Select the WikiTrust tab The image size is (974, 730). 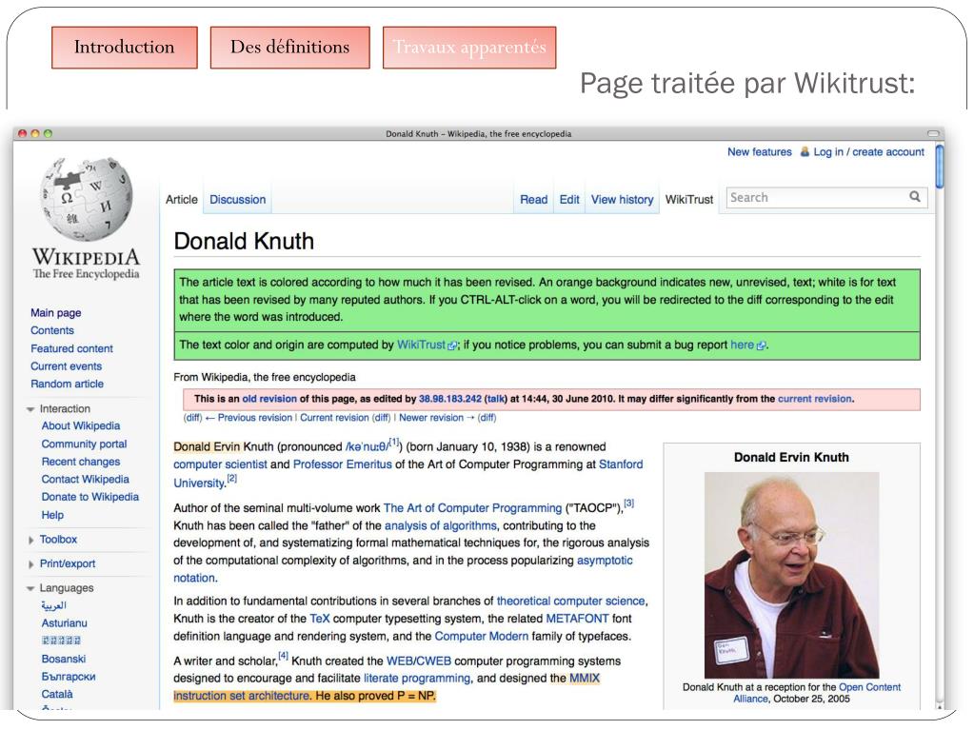coord(689,199)
